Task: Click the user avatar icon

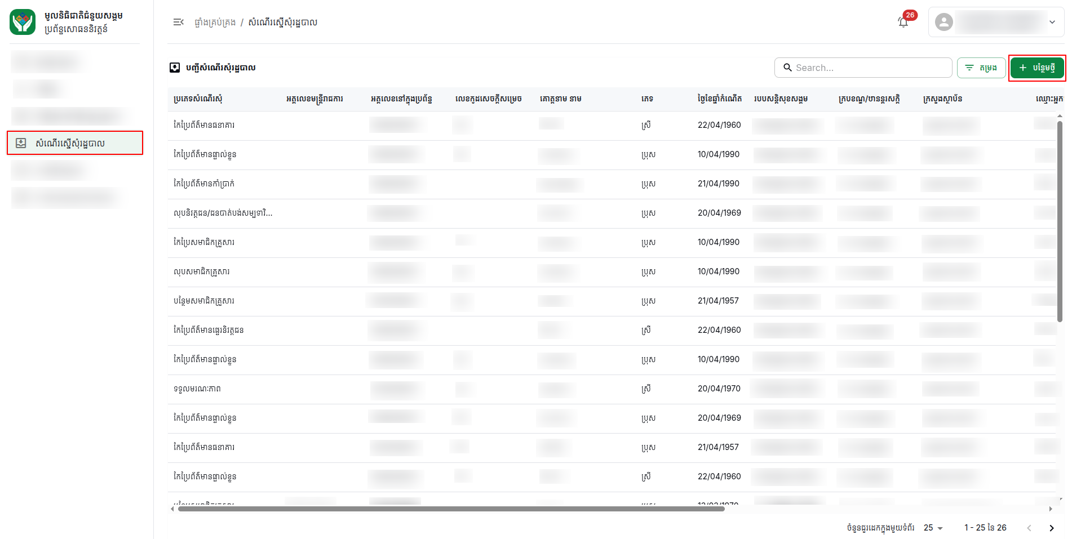Action: 943,22
